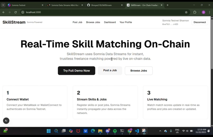213x137 pixels.
Task: Click the Browse Jobs hero button
Action: point(138,70)
